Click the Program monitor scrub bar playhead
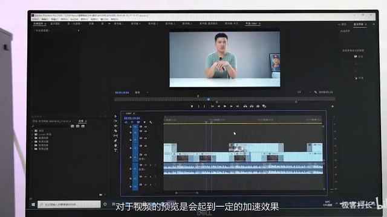This screenshot has height=217, width=387. [x=209, y=99]
